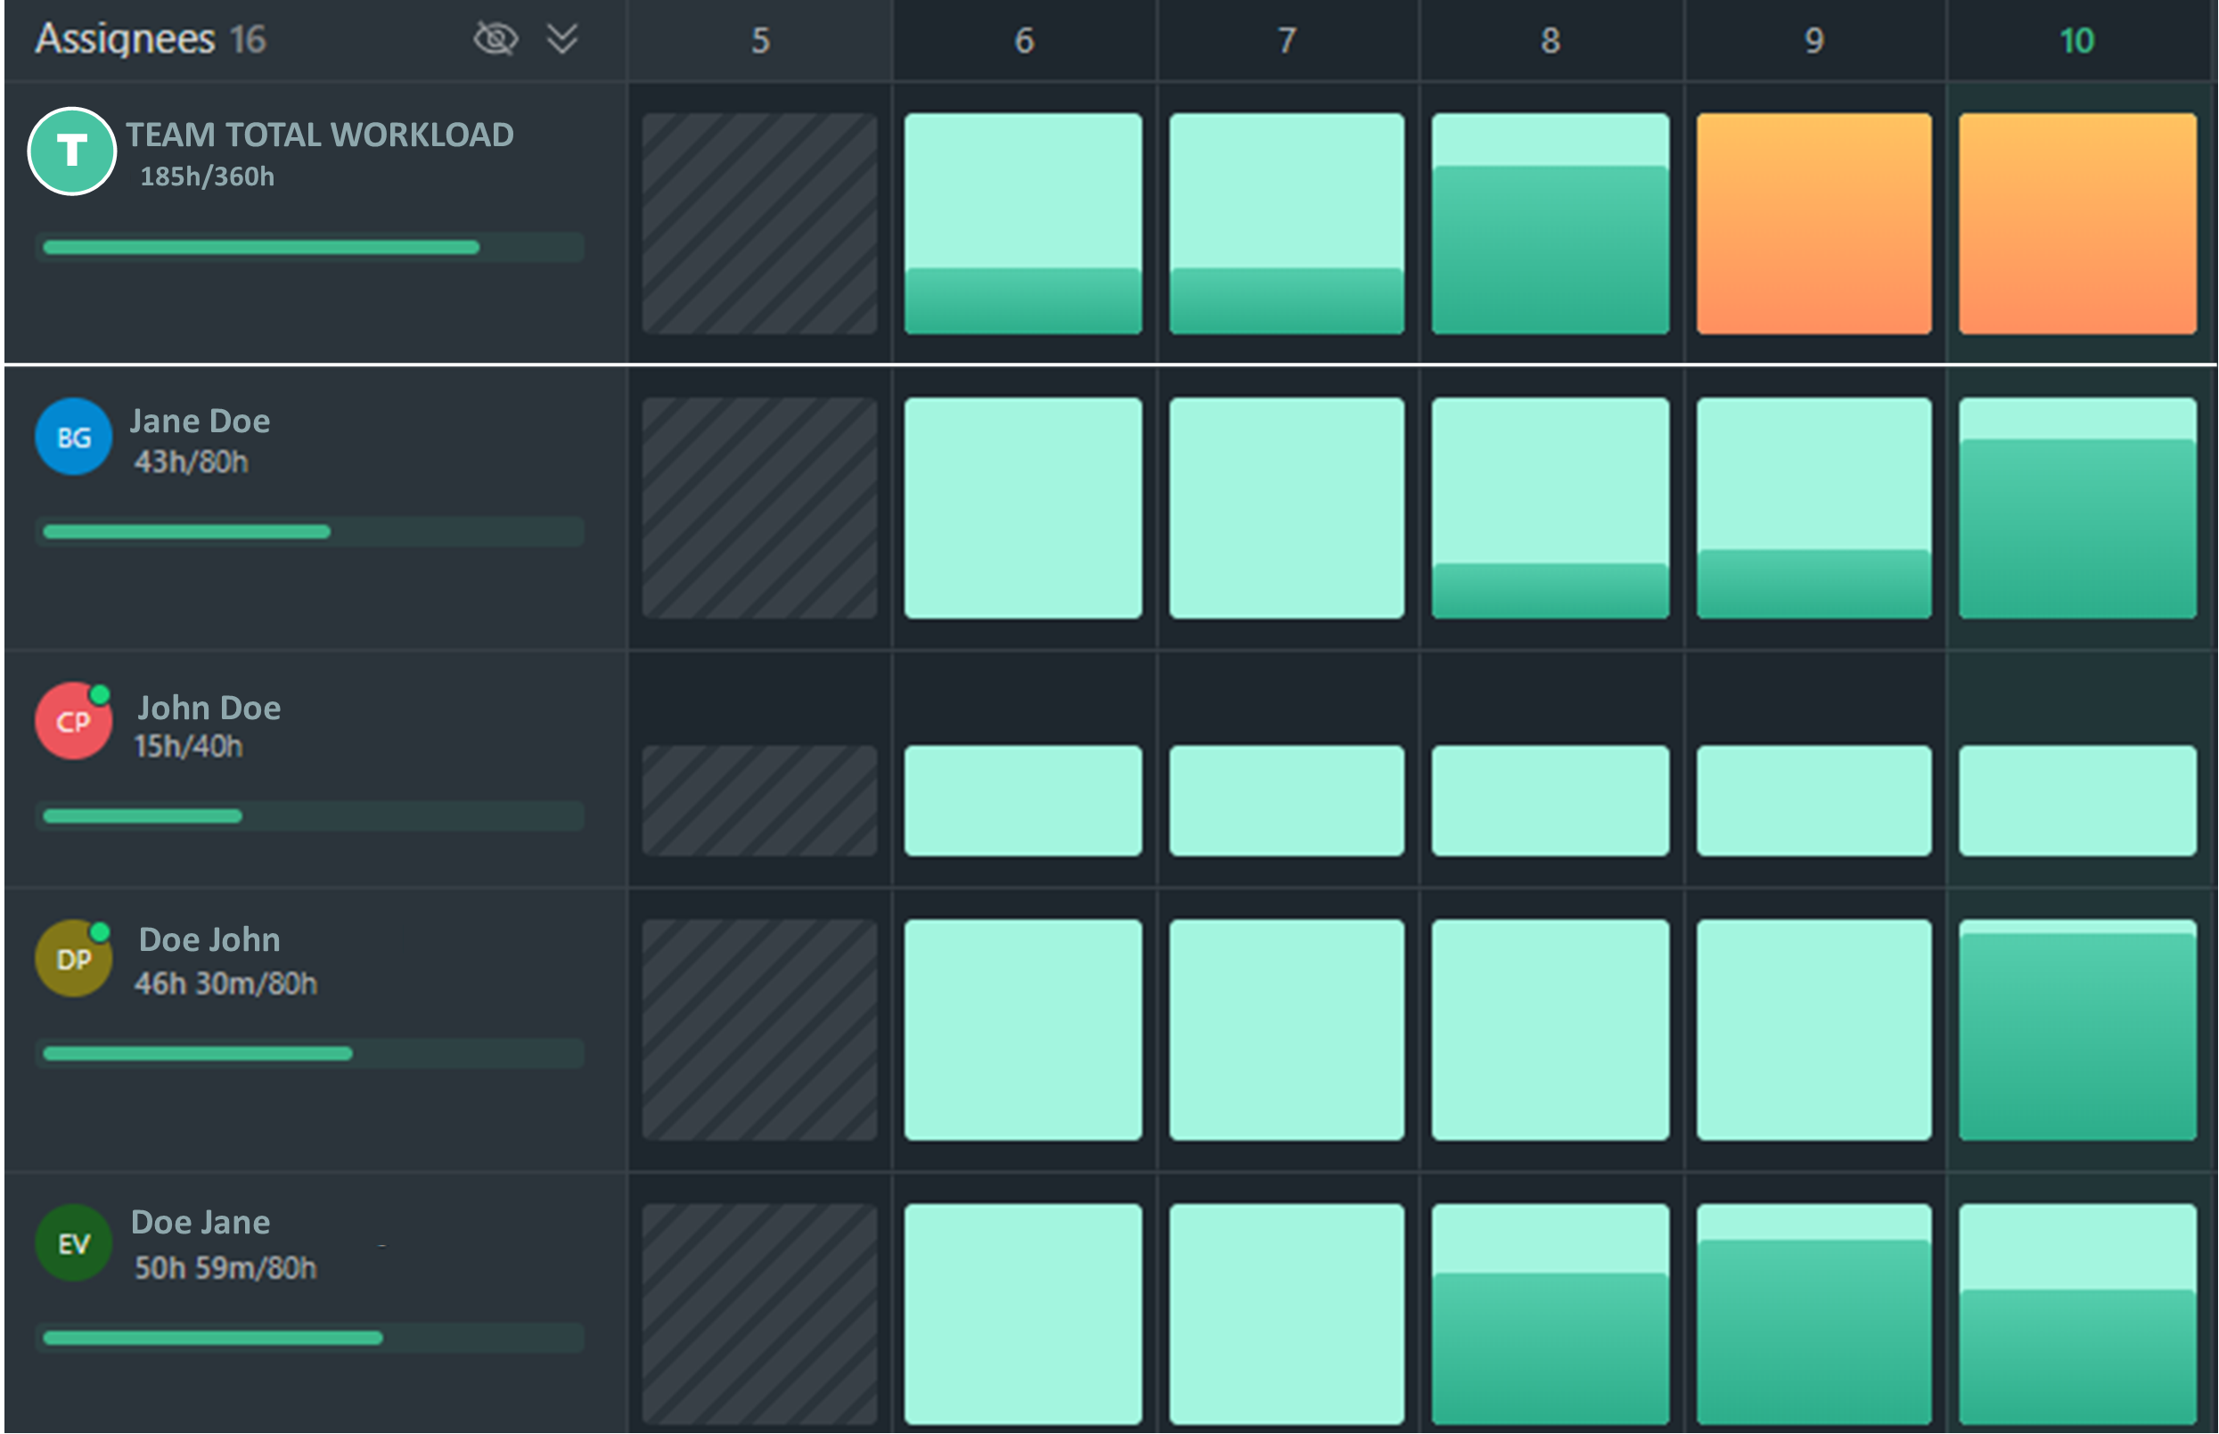Open team workload cell for day 6
Viewport: 2219px width, 1434px height.
click(x=1023, y=224)
